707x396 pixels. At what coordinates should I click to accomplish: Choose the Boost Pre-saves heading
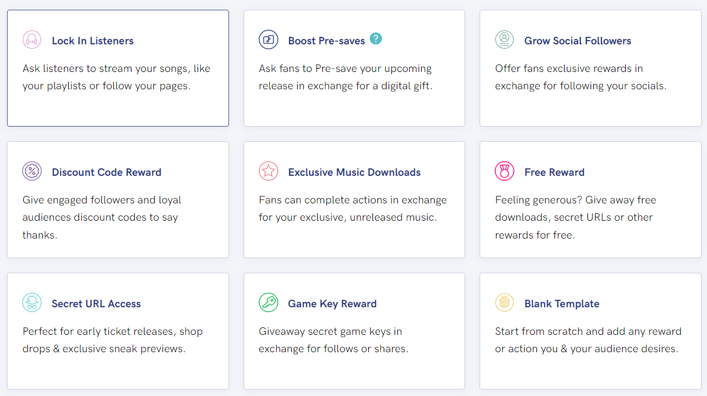326,41
